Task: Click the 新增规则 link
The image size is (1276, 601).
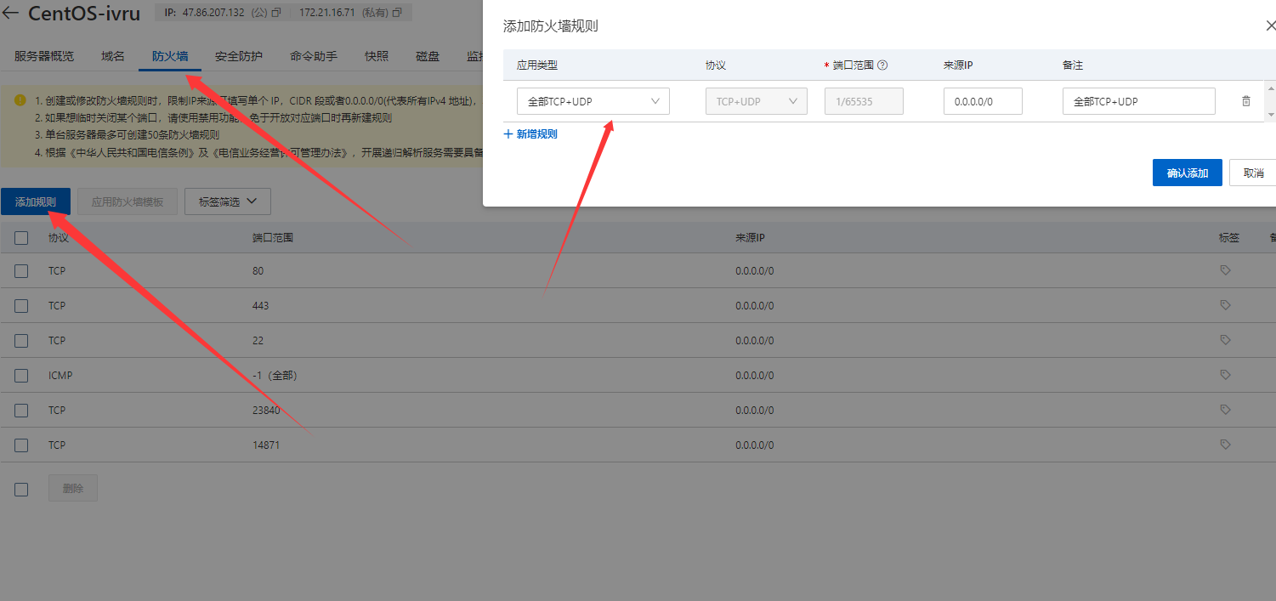Action: [530, 134]
